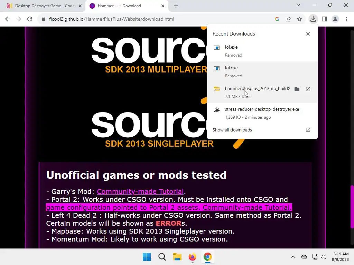
Task: Open Portal 2 Community-made Tutorial link
Action: (x=246, y=207)
